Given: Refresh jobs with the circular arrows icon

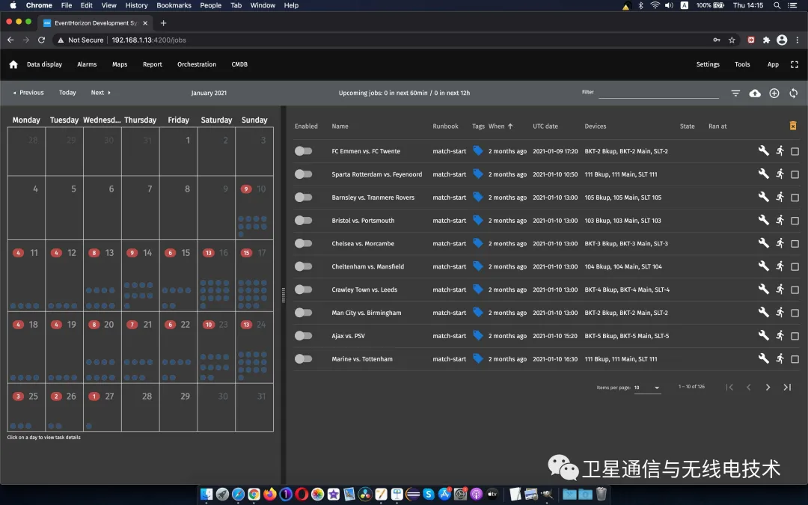Looking at the screenshot, I should (x=793, y=94).
